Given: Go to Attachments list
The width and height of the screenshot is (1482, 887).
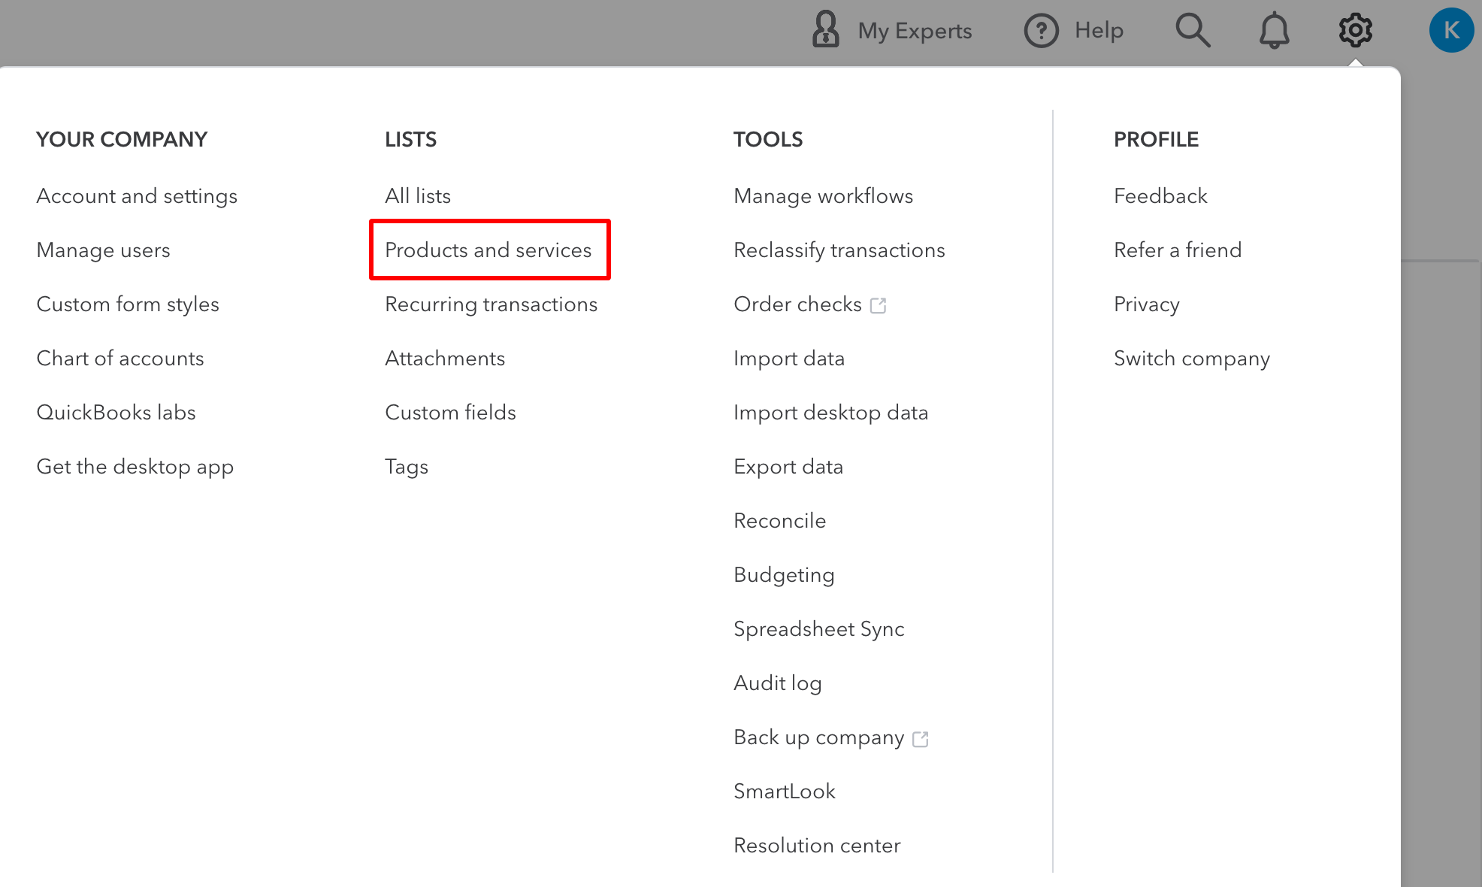Looking at the screenshot, I should click(x=445, y=359).
